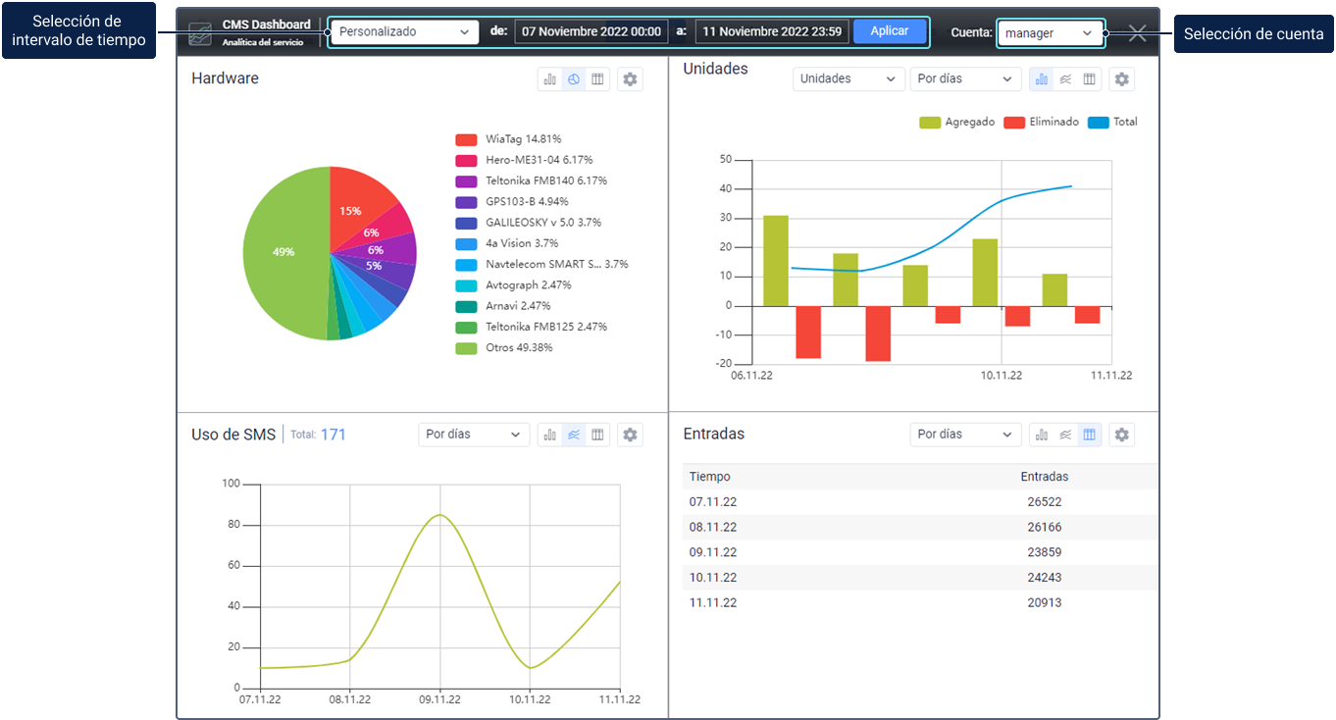Switch Hardware panel to bar chart view
Screen dimensions: 1336x720
click(550, 79)
